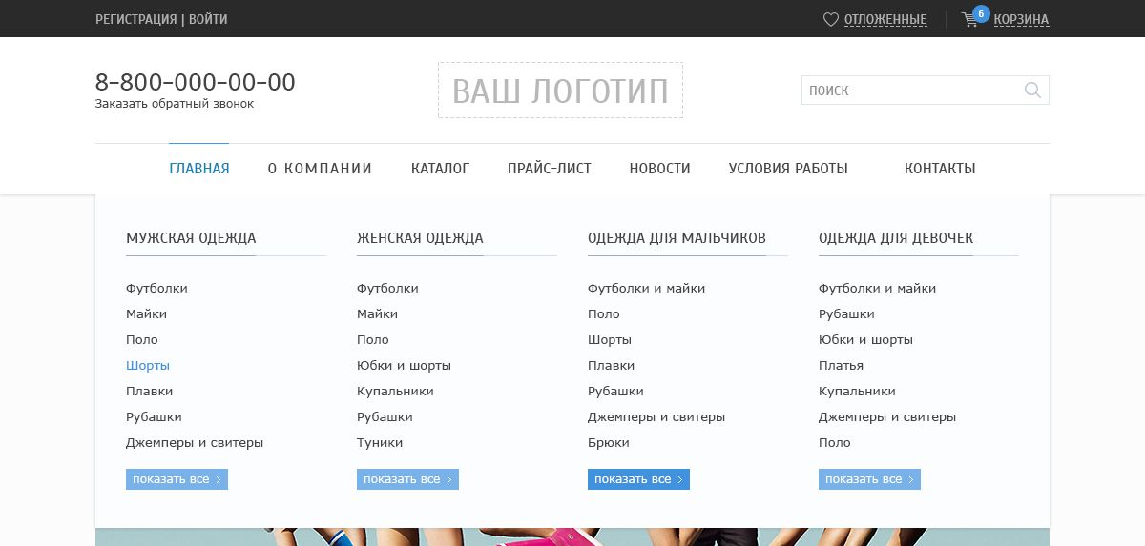Show all under Одежда для девочек

tap(869, 479)
